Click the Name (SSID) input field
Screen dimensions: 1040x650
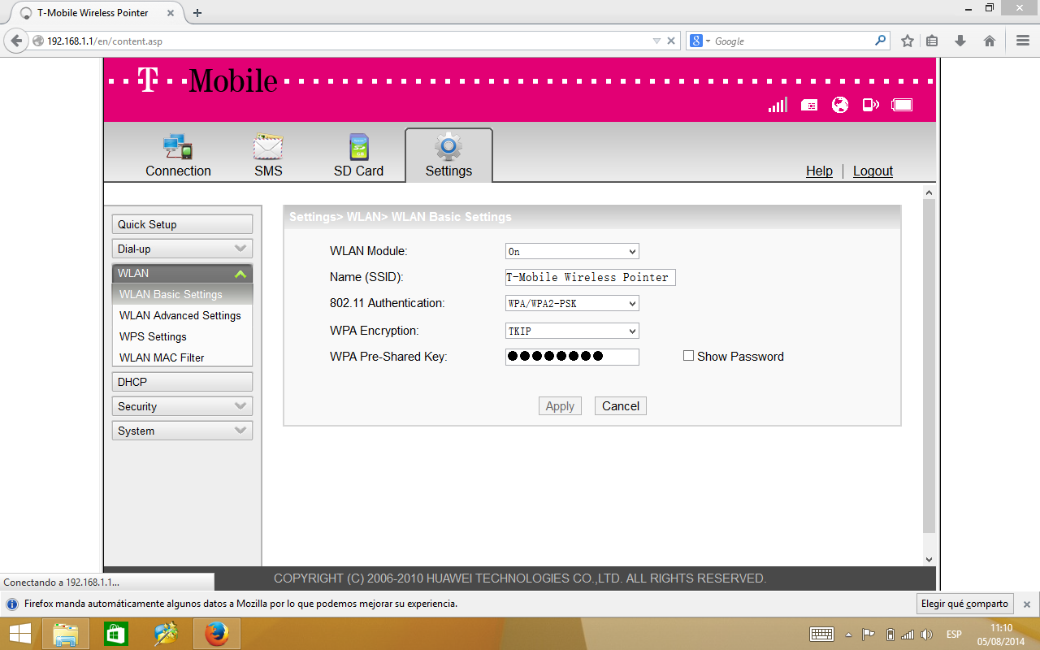(590, 277)
